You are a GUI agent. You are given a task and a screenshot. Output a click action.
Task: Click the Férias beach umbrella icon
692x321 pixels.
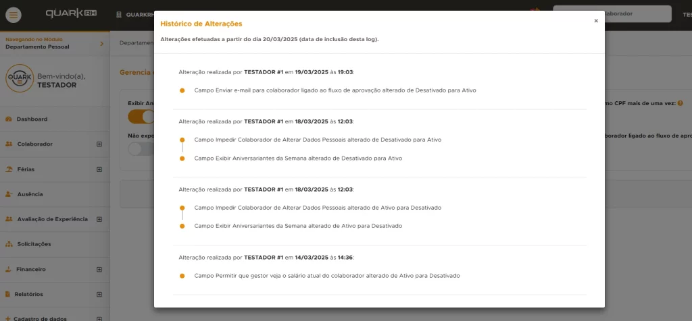9,169
